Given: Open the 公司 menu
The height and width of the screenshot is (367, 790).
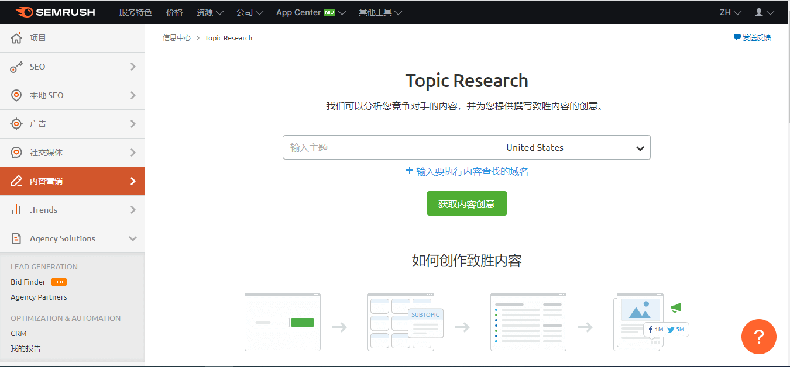Looking at the screenshot, I should point(250,12).
